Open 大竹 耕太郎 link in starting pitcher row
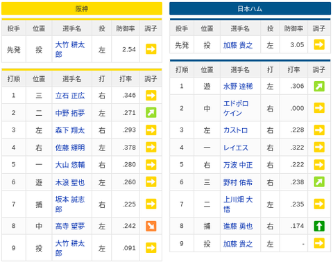 70,49
